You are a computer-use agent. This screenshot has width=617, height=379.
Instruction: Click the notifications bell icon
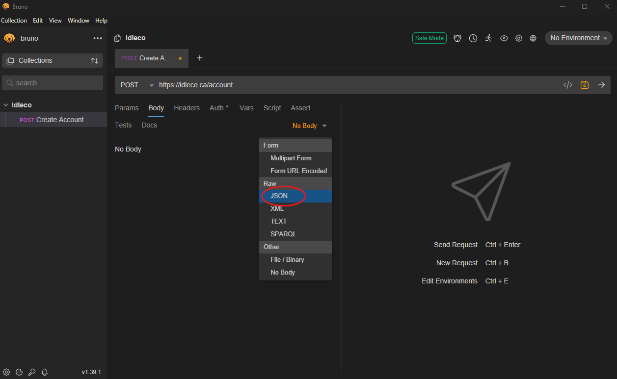click(x=45, y=372)
